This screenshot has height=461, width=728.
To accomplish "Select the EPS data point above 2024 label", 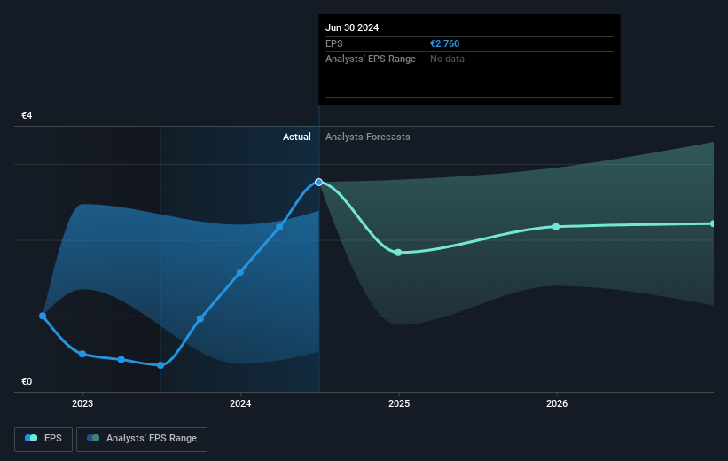I will (240, 272).
